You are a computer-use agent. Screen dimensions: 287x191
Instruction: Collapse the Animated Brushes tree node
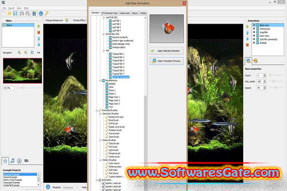point(97,110)
